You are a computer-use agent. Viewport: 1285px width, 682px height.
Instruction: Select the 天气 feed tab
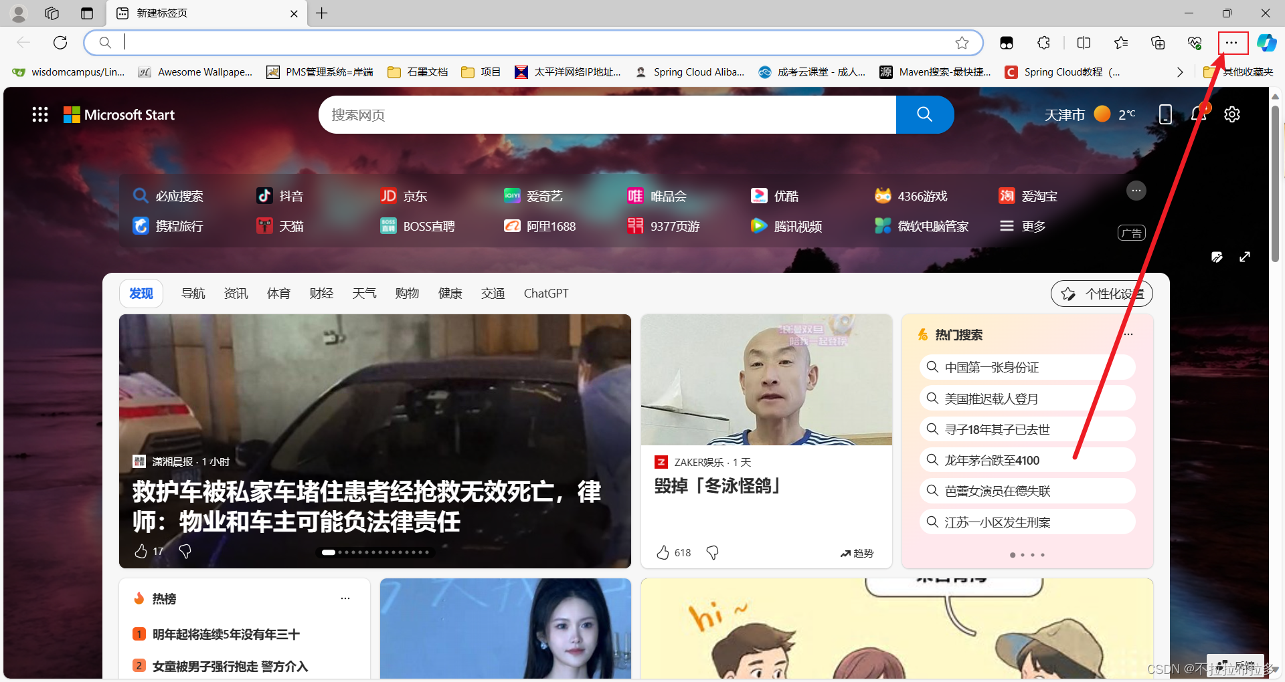coord(365,294)
